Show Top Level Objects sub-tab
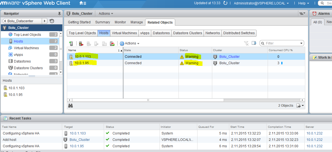The image size is (332, 152). click(82, 33)
